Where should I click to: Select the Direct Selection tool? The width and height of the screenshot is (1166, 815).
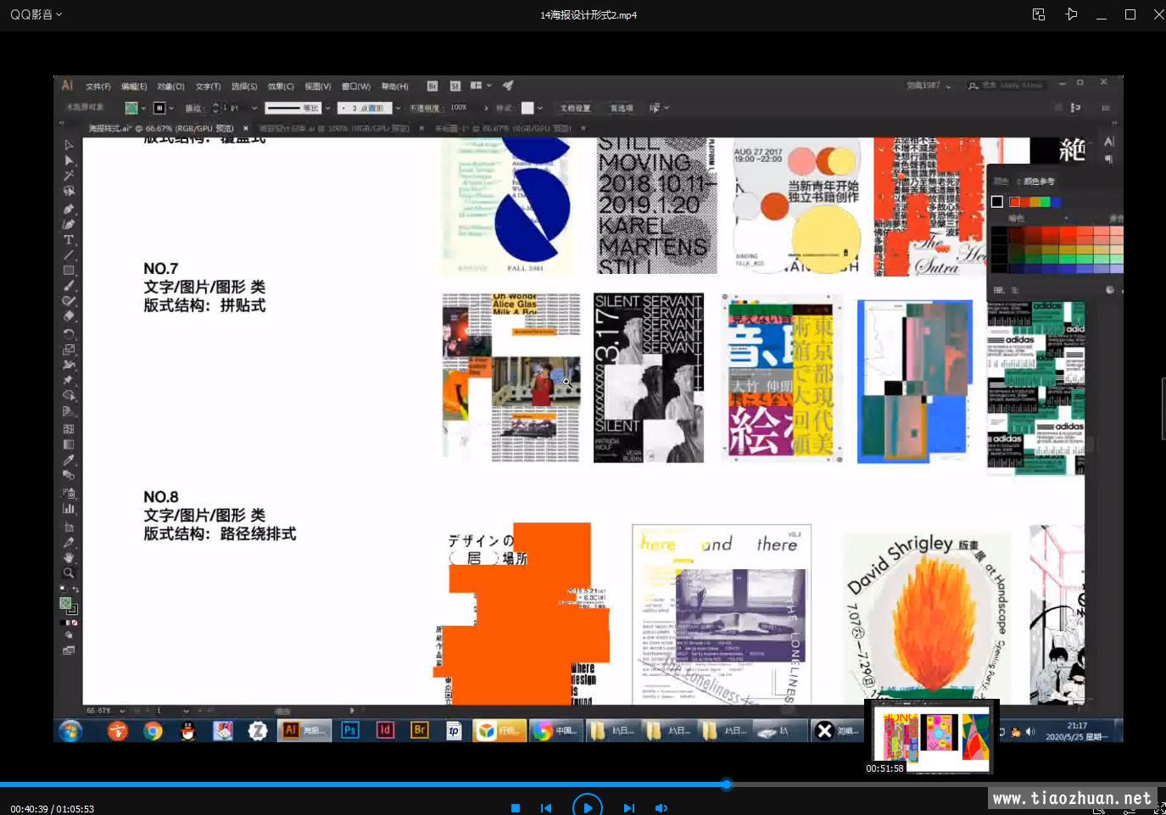point(69,160)
